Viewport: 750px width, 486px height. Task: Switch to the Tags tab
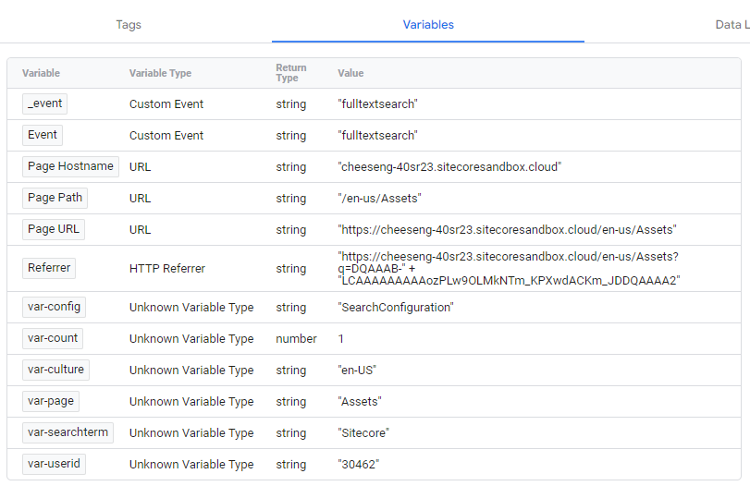pos(129,25)
